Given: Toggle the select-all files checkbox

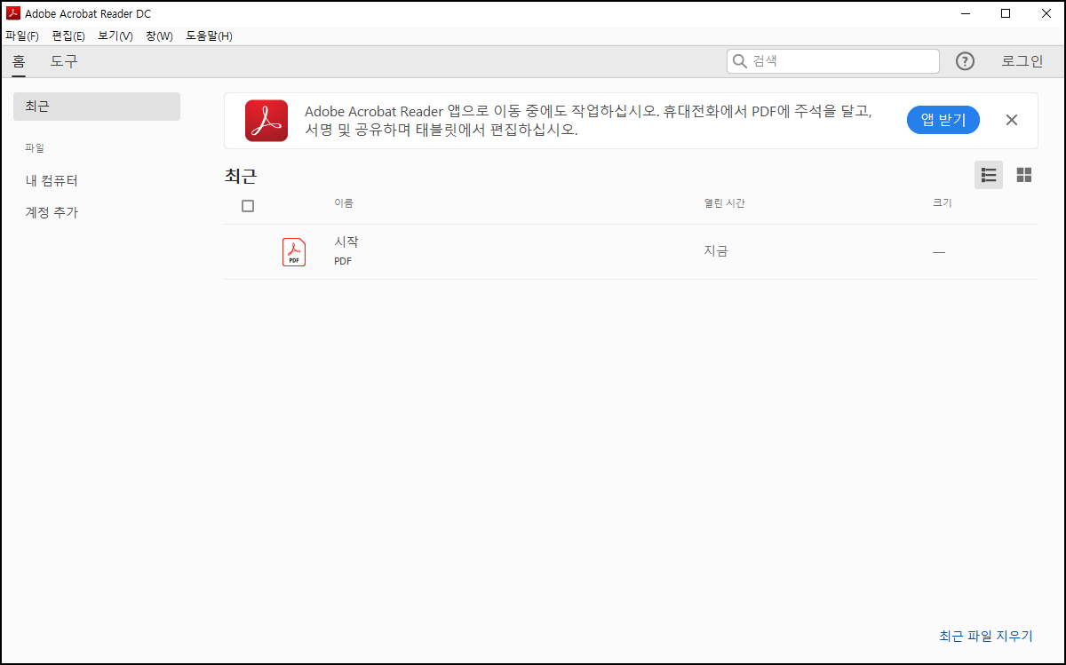Looking at the screenshot, I should (x=248, y=206).
